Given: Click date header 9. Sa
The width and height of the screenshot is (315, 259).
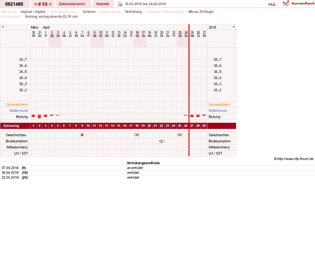Looking at the screenshot, I should coord(95,34).
